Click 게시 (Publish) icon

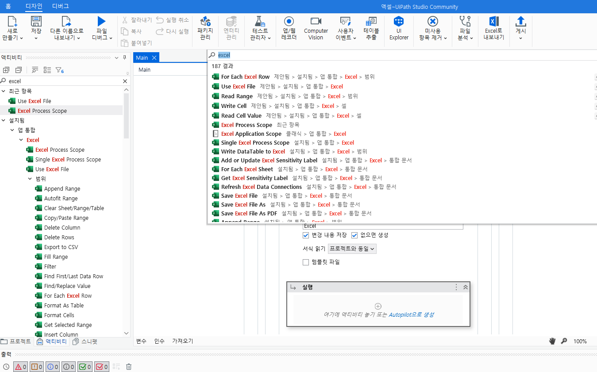(x=521, y=21)
